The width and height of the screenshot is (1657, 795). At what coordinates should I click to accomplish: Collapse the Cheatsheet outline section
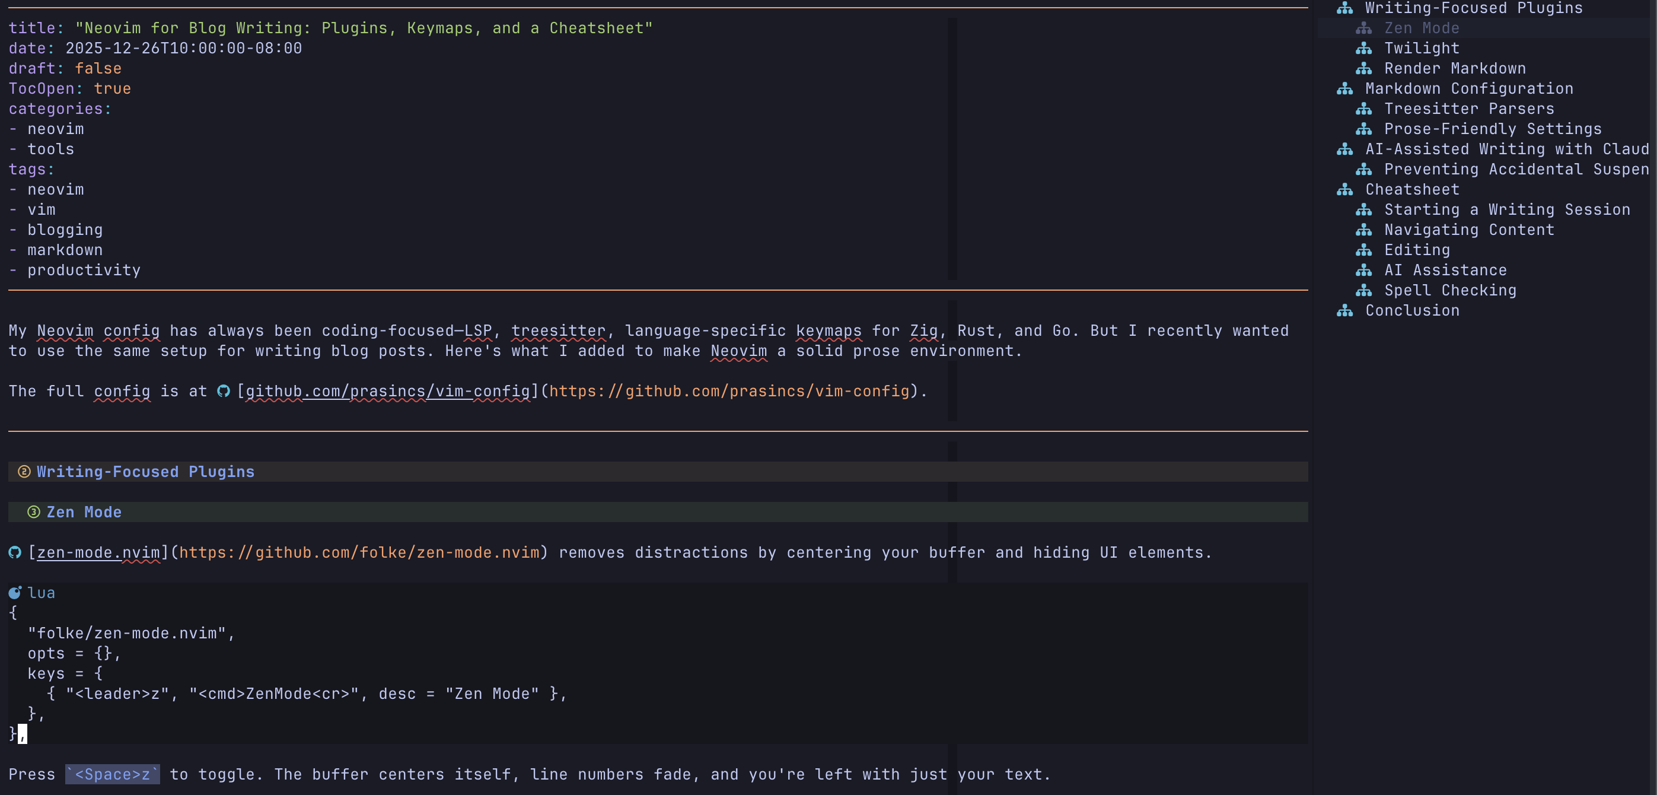[x=1346, y=189]
